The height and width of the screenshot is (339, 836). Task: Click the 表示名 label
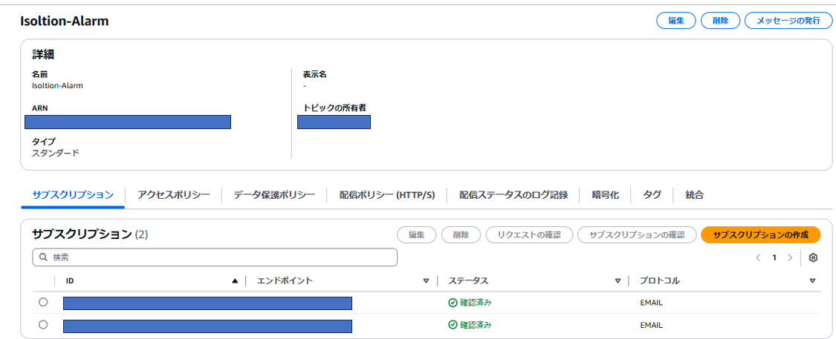pyautogui.click(x=314, y=74)
